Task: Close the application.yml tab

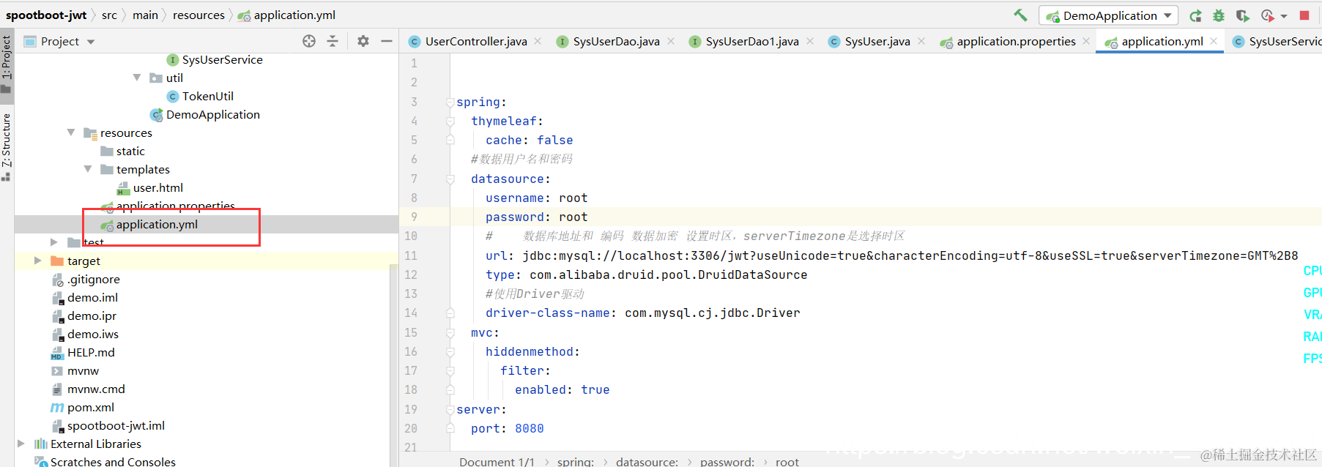Action: [x=1214, y=41]
